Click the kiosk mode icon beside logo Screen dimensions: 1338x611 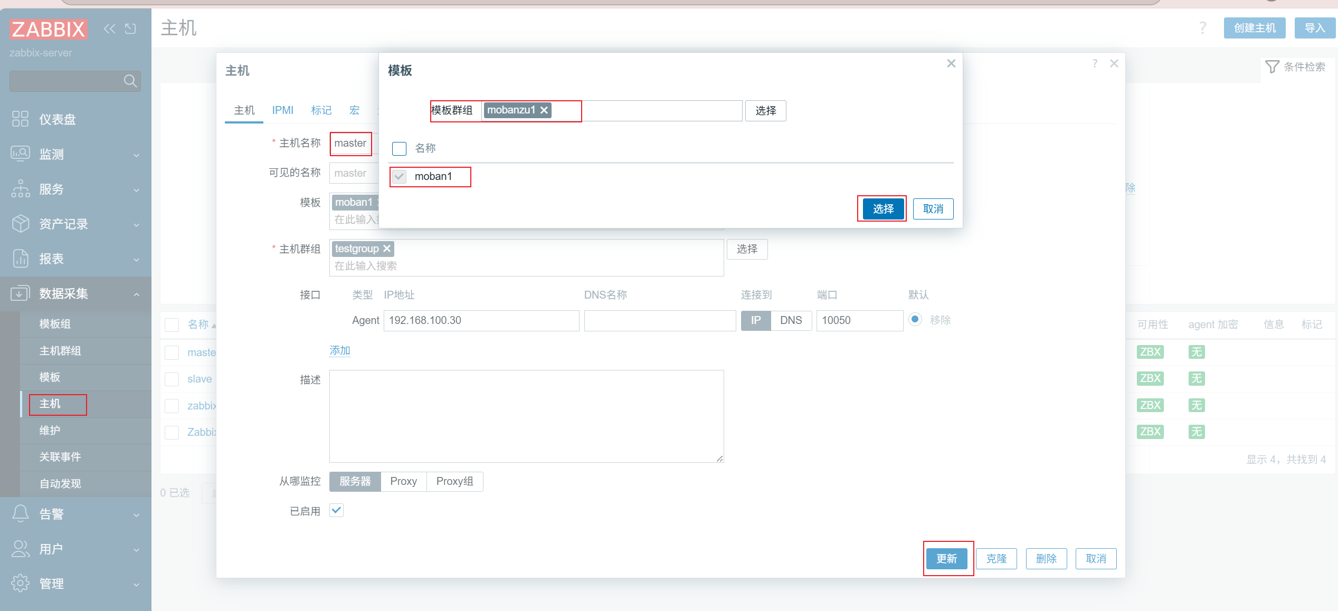point(130,29)
